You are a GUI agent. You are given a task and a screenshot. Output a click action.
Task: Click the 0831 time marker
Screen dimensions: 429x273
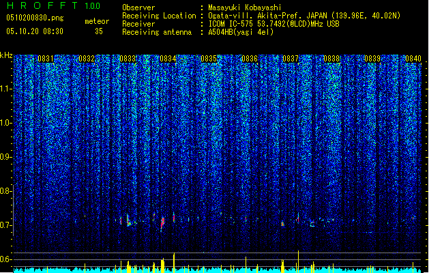coord(46,59)
